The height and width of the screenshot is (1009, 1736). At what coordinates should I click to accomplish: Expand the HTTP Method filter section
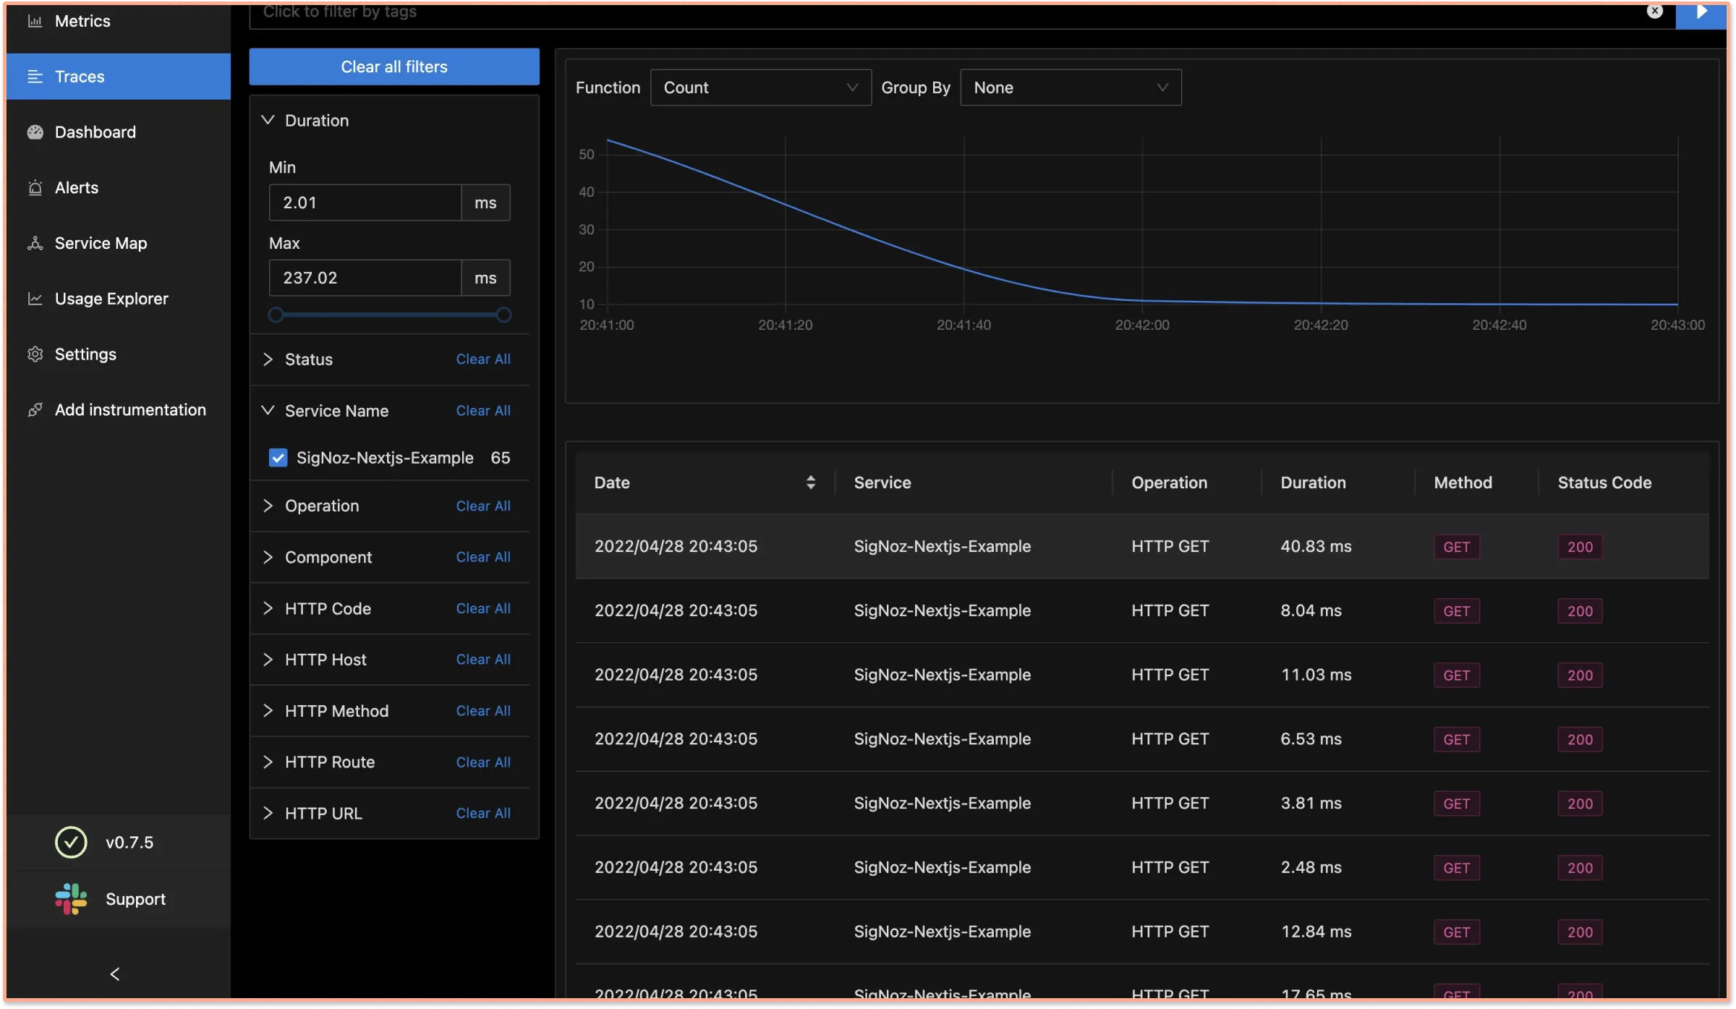click(268, 711)
